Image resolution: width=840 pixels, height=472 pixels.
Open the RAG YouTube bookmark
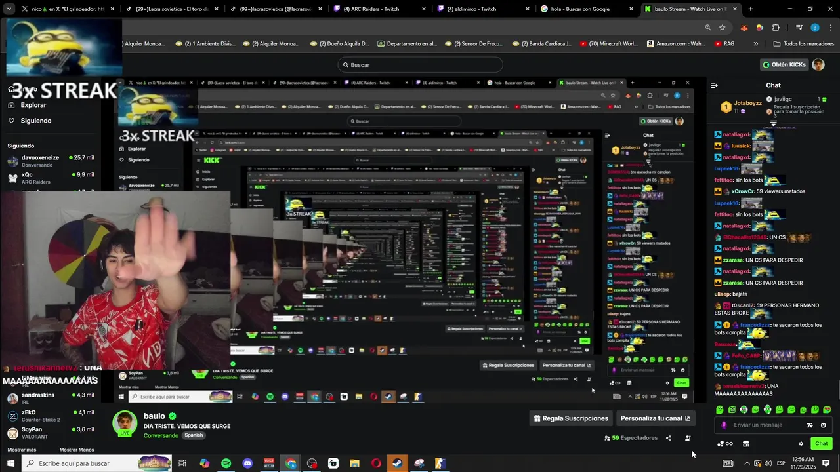coord(724,44)
